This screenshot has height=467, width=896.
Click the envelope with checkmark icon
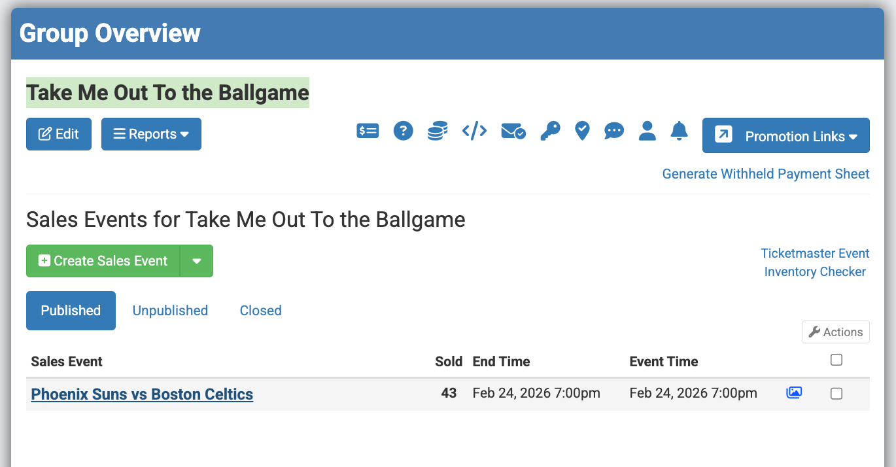513,131
